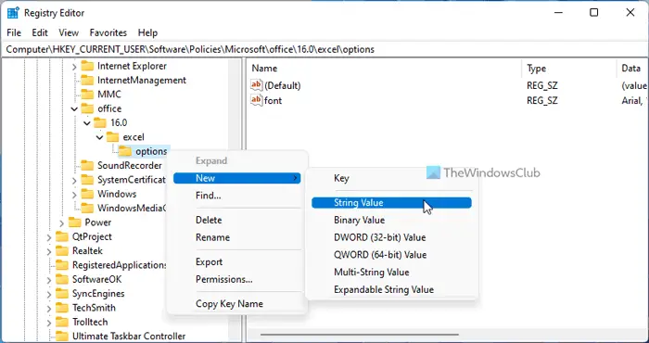Open the Edit menu
The height and width of the screenshot is (343, 649).
tap(40, 32)
